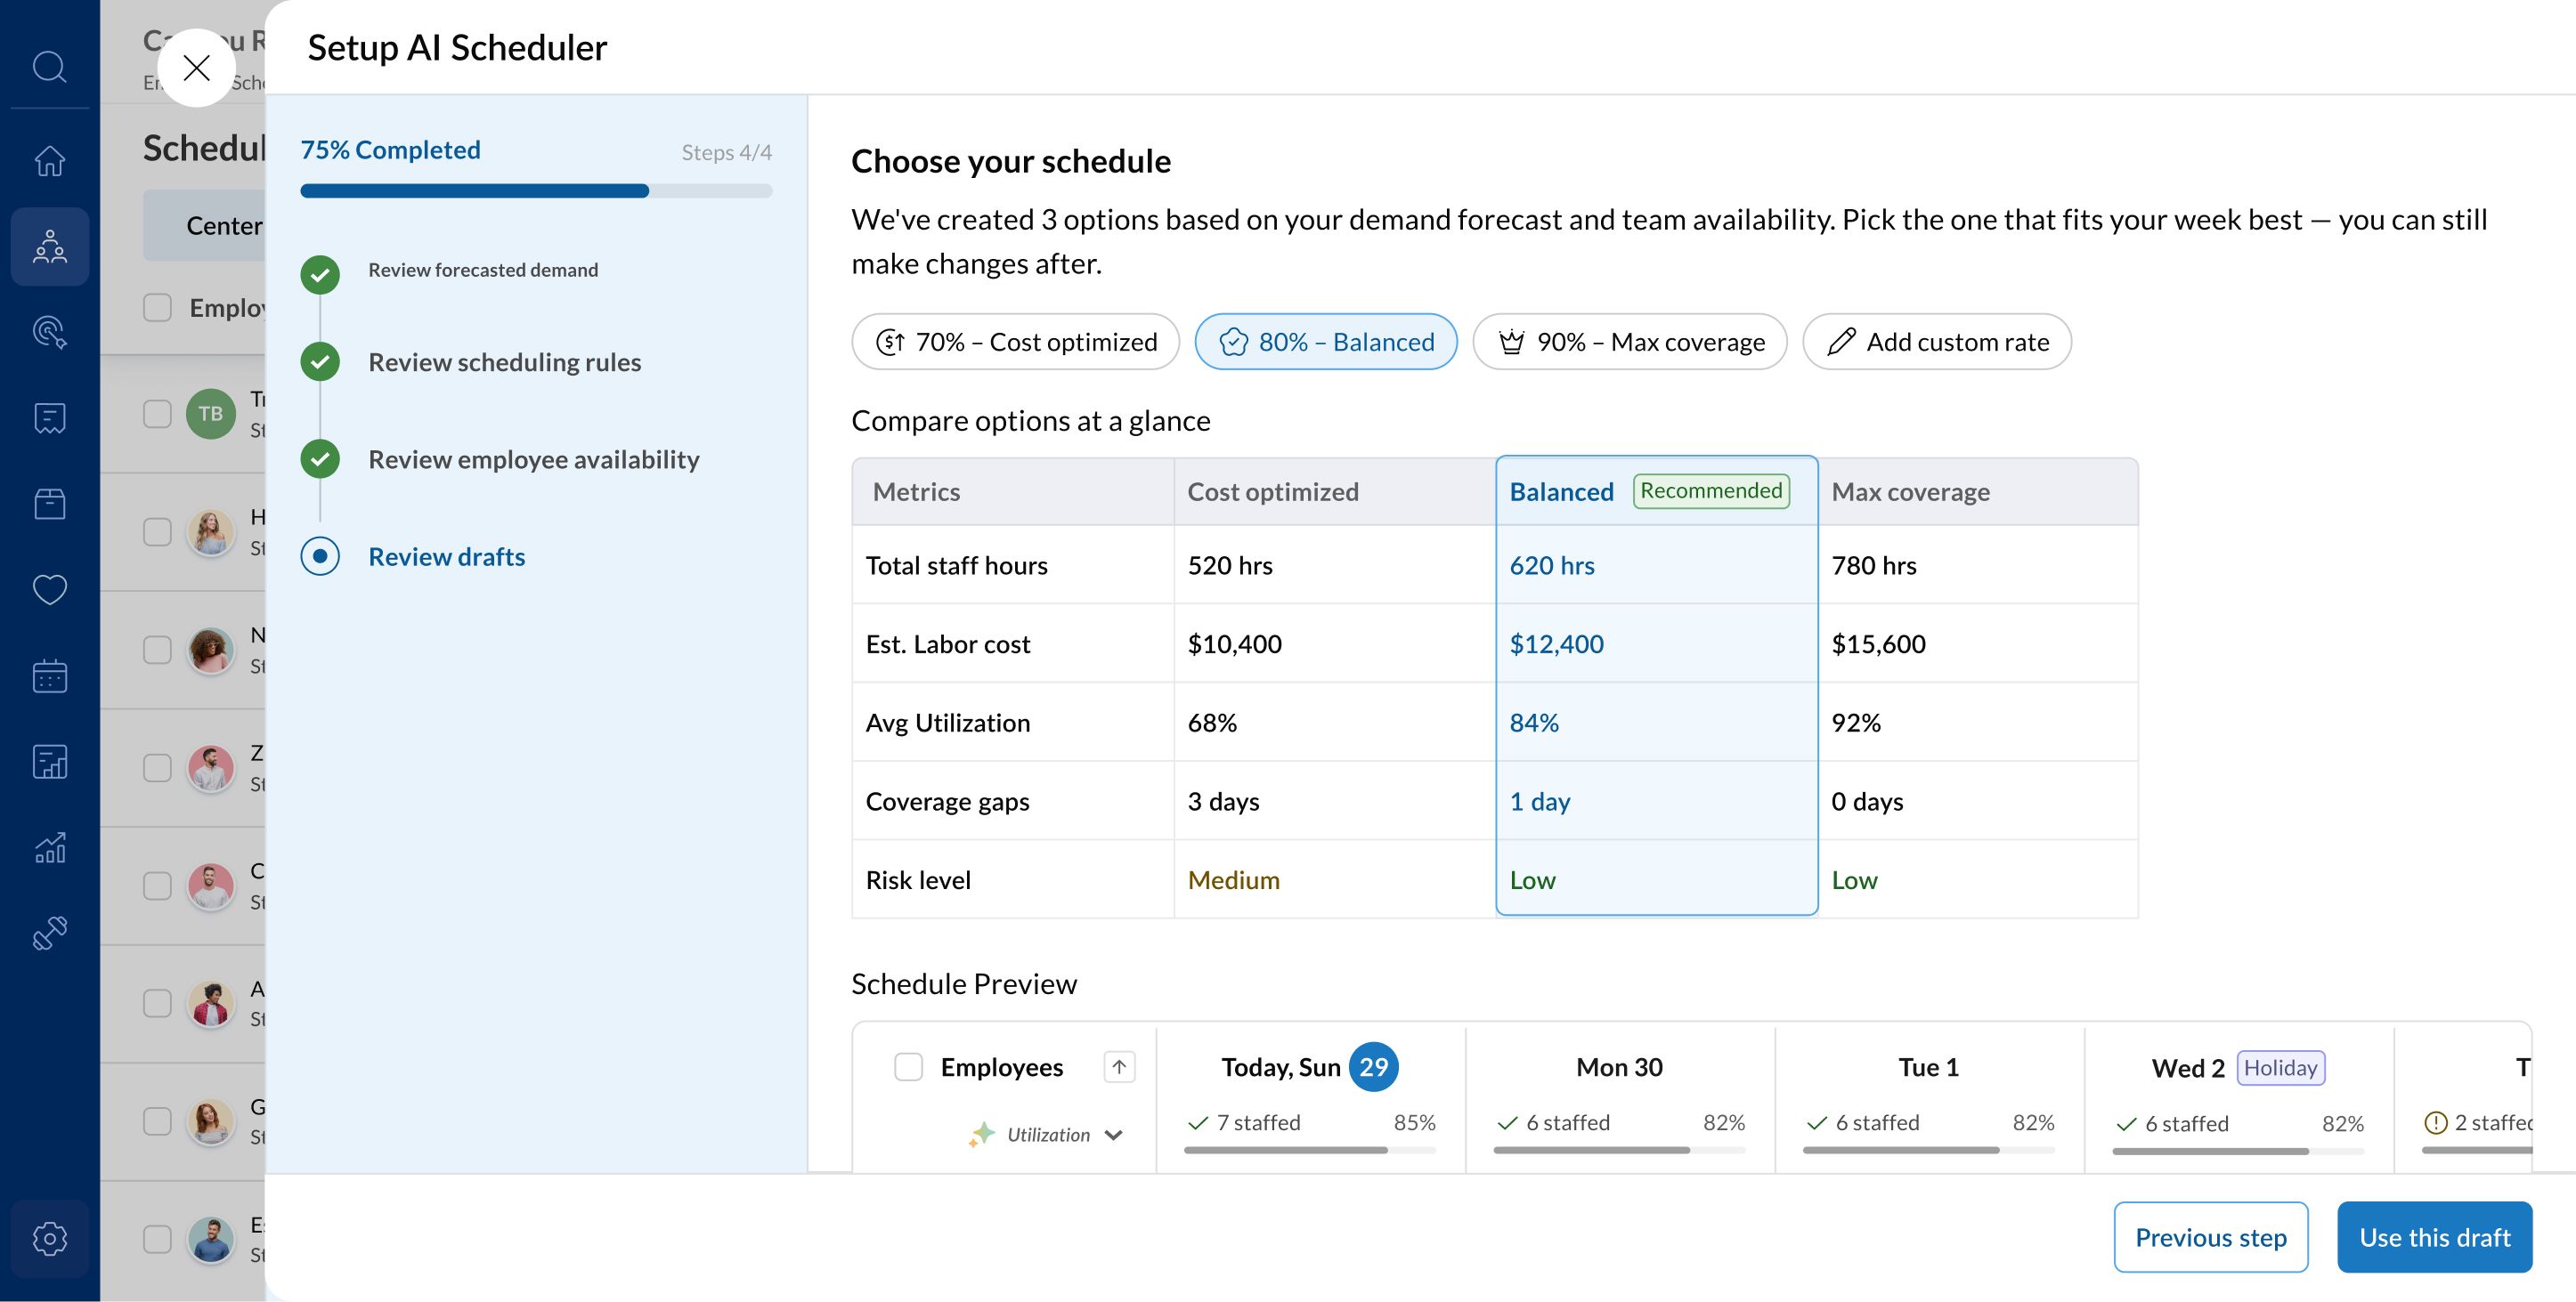The width and height of the screenshot is (2576, 1302).
Task: Go back with Previous step
Action: (x=2210, y=1237)
